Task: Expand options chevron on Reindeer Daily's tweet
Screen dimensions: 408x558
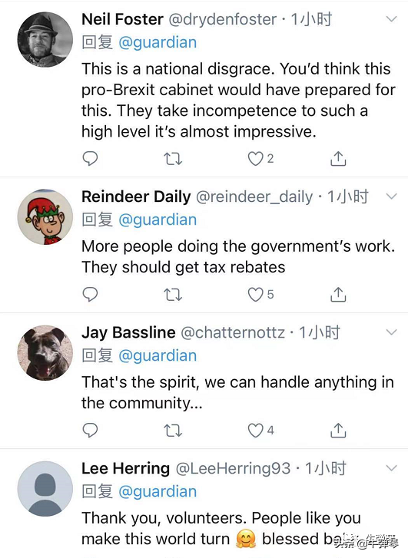Action: [391, 196]
